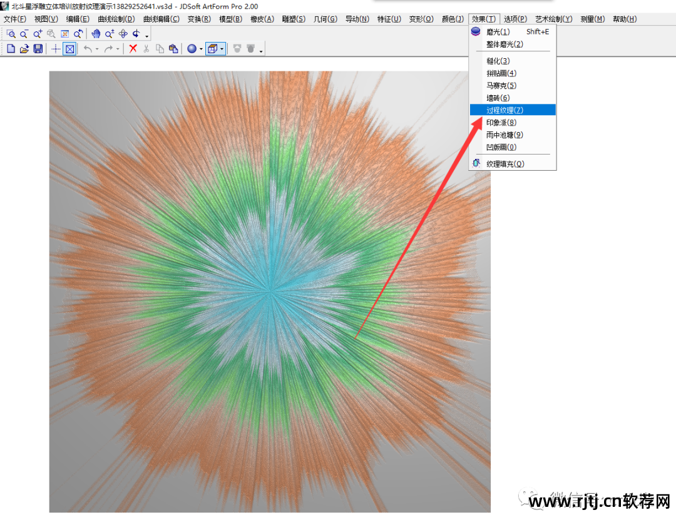Select the 3D orbit rotate tool
The image size is (676, 530).
pos(123,34)
